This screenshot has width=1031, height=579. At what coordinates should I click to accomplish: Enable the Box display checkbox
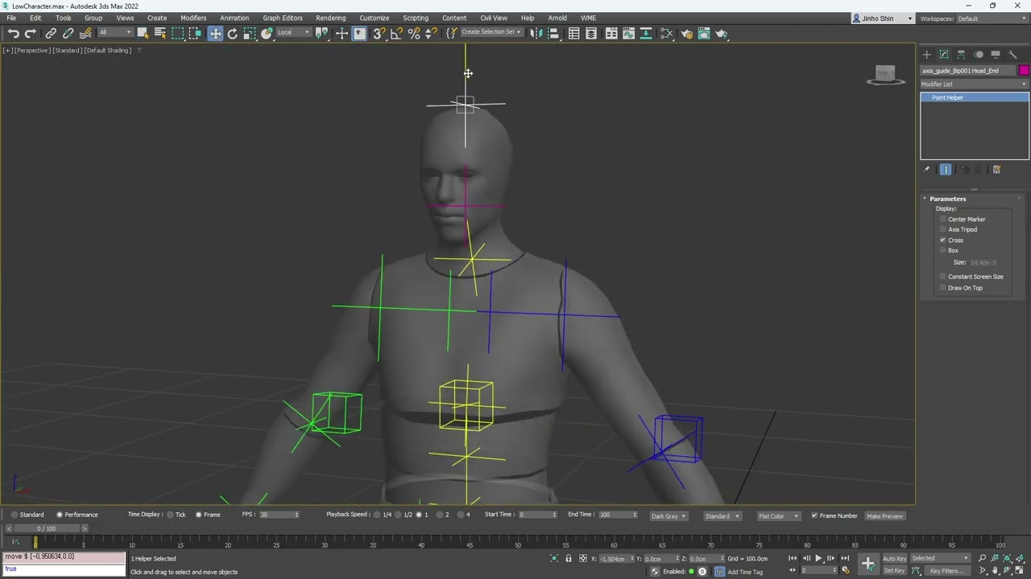943,250
